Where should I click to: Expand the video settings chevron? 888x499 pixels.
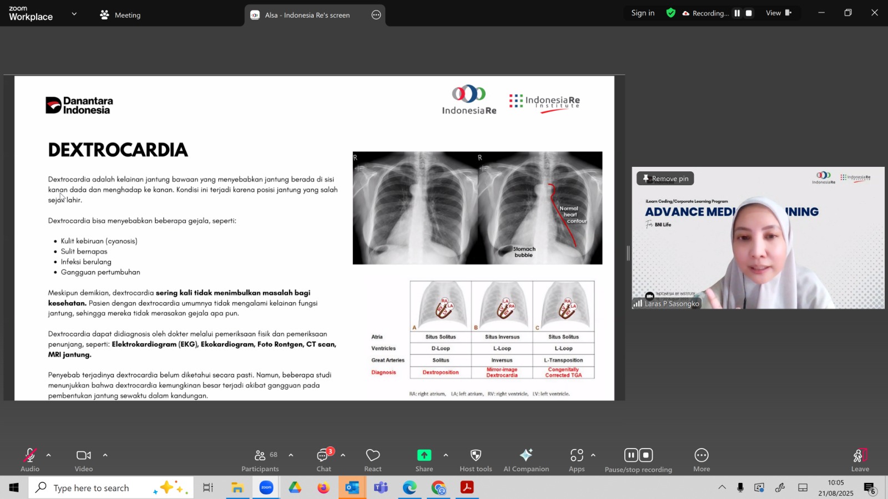(x=105, y=455)
